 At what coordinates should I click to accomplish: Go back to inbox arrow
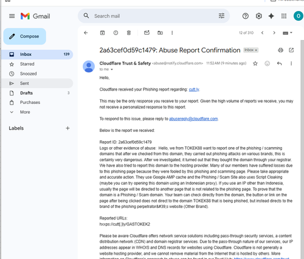tap(86, 33)
